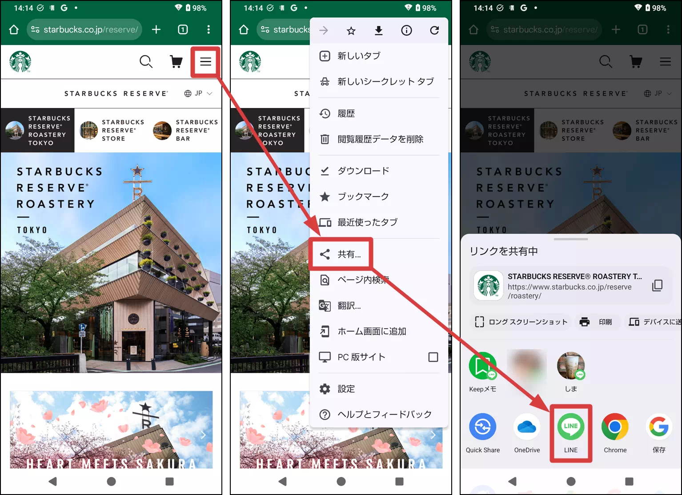Open the tab switcher in the left phone
682x495 pixels.
(183, 30)
